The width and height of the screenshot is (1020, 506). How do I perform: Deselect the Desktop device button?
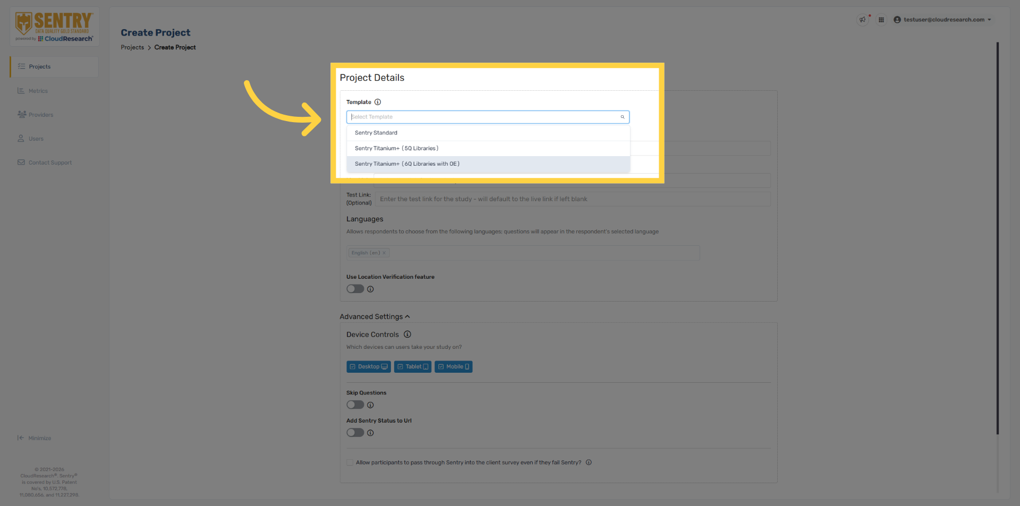point(368,367)
